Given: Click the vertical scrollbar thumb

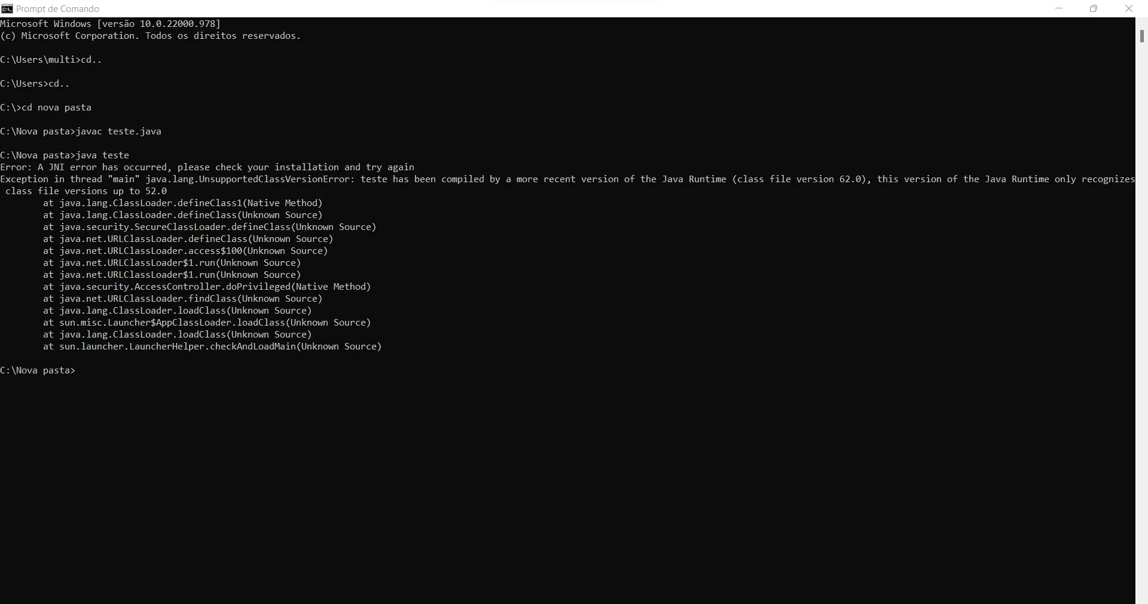Looking at the screenshot, I should 1141,35.
